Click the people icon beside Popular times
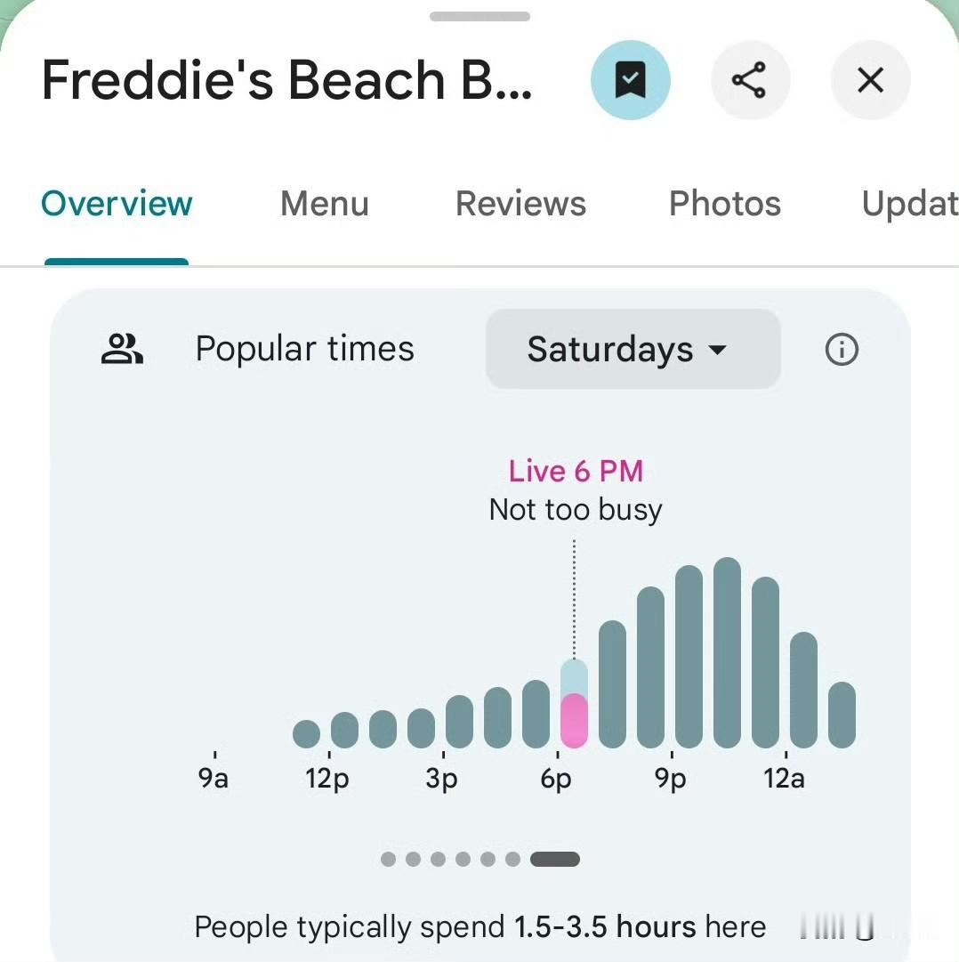 (x=122, y=350)
